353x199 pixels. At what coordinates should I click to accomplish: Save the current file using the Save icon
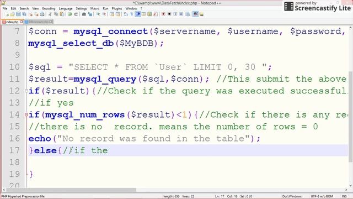click(18, 14)
